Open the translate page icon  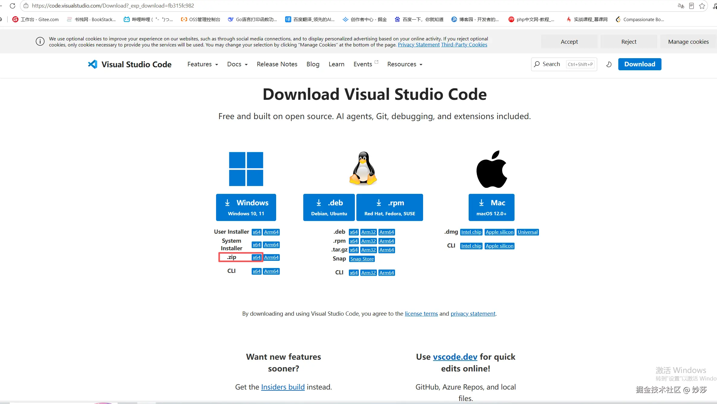(x=681, y=6)
